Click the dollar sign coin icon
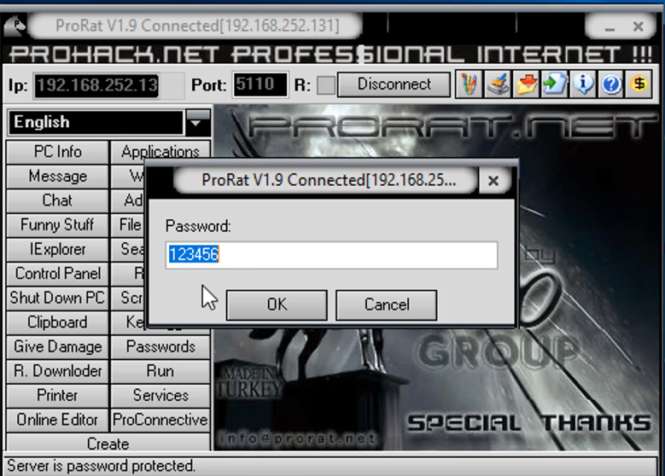The height and width of the screenshot is (476, 665). point(639,84)
